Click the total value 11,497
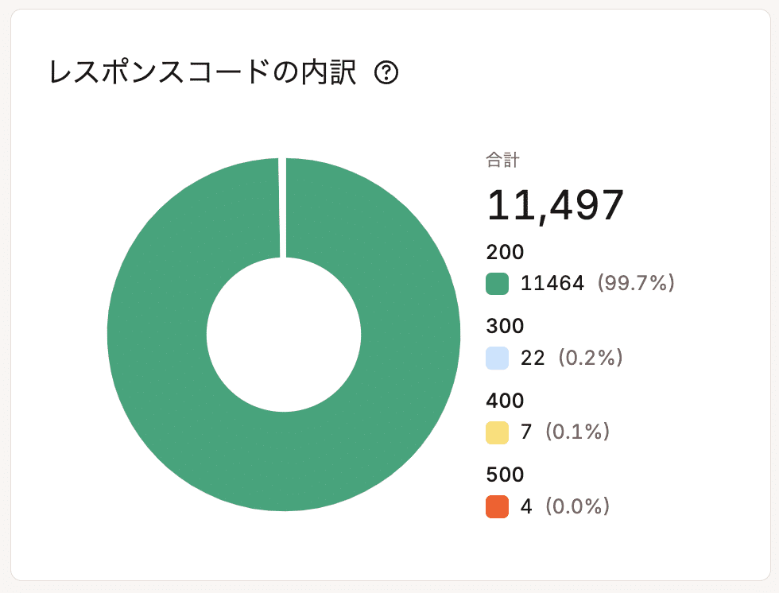The height and width of the screenshot is (593, 779). (x=555, y=204)
